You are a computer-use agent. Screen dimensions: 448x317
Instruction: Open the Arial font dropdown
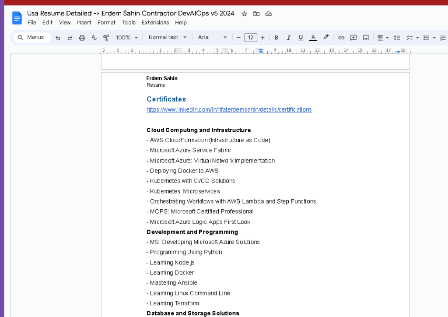[x=212, y=37]
